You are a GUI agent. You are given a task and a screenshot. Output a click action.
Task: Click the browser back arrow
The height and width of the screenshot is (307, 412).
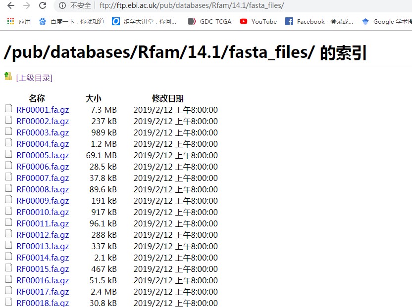(10, 5)
